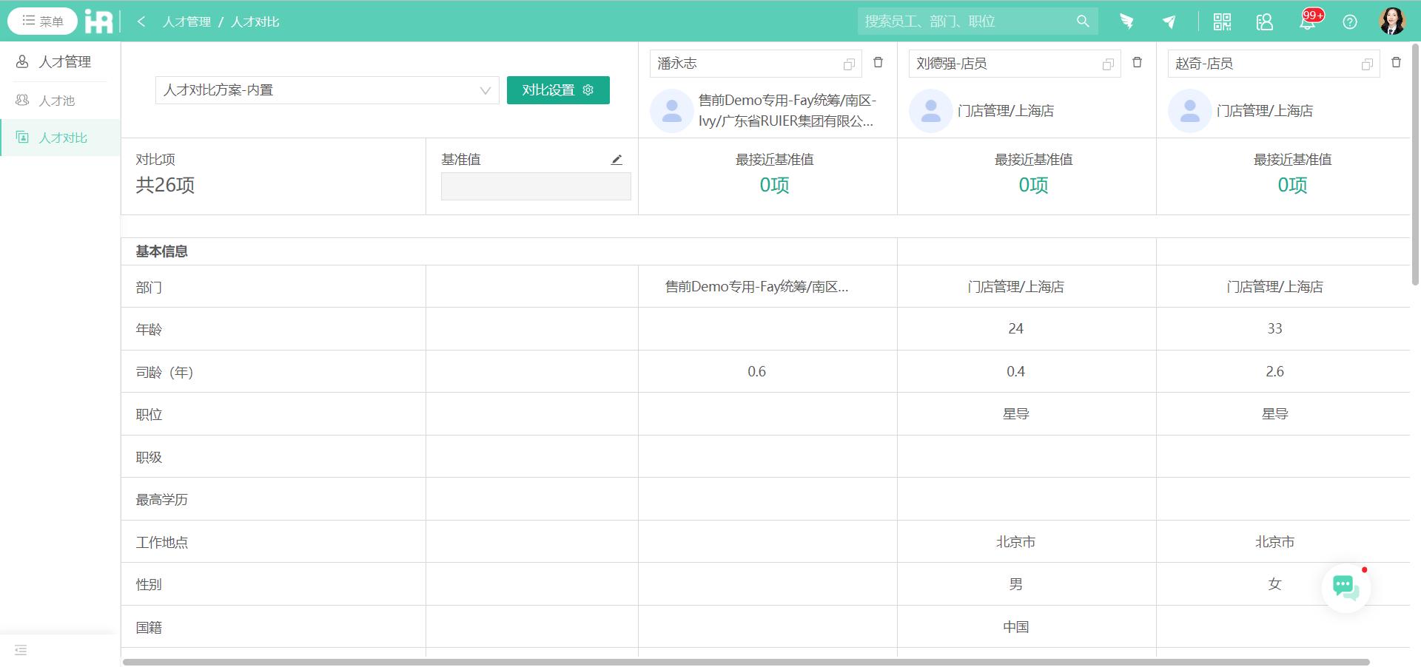Switch to 人才池 in the sidebar
Viewport: 1421px width, 667px height.
point(58,100)
